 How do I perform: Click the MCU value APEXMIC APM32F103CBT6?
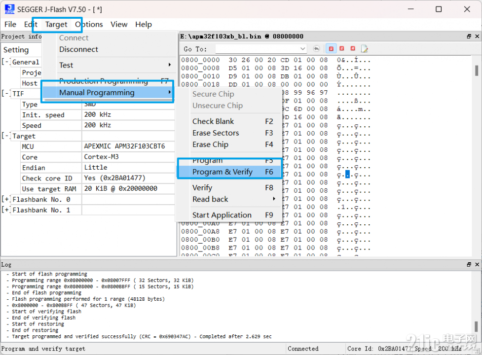[x=124, y=146]
